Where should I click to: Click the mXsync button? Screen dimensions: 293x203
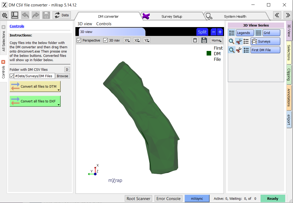coord(197,198)
